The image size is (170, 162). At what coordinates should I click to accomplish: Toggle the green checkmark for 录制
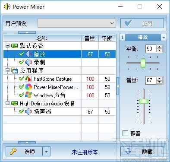coord(21,62)
